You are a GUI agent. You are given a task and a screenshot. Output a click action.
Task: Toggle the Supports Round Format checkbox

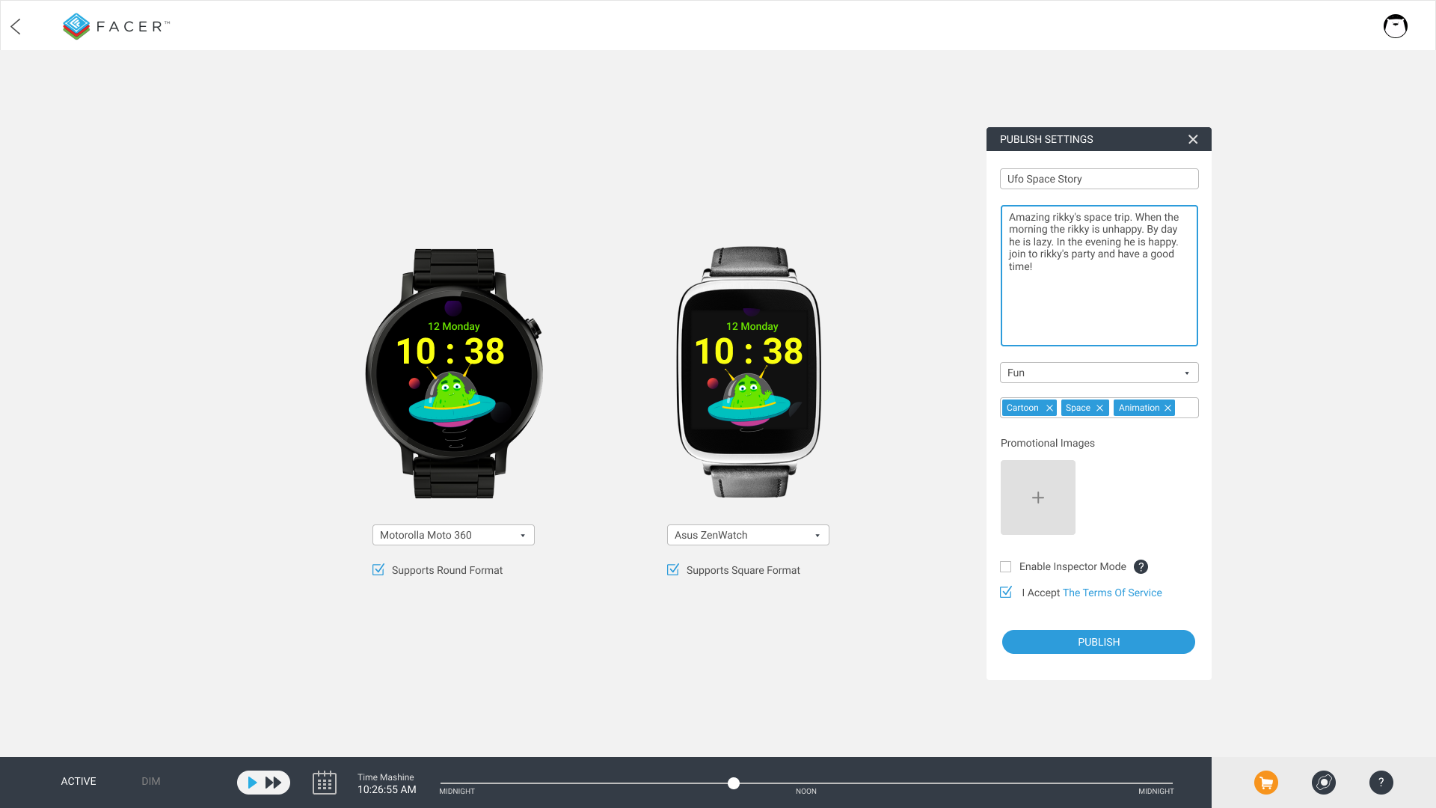click(378, 570)
